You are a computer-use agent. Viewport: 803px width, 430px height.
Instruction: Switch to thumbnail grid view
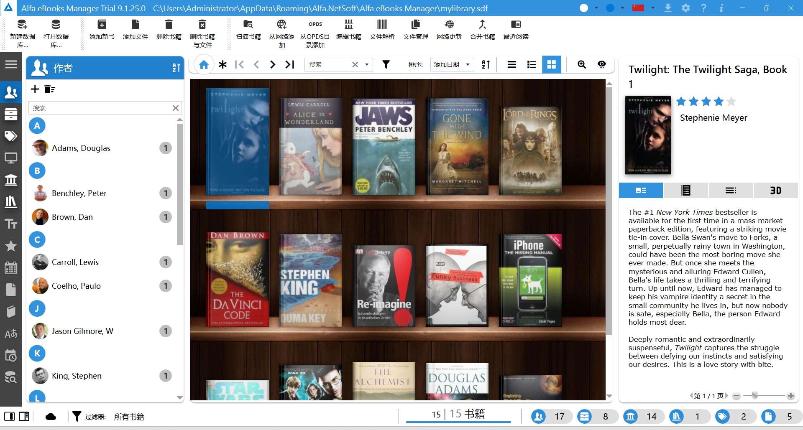tap(552, 64)
